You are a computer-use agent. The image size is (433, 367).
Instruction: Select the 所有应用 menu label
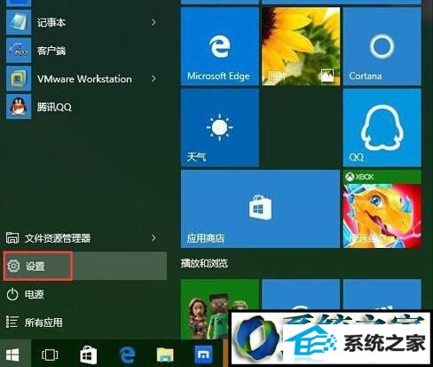43,323
